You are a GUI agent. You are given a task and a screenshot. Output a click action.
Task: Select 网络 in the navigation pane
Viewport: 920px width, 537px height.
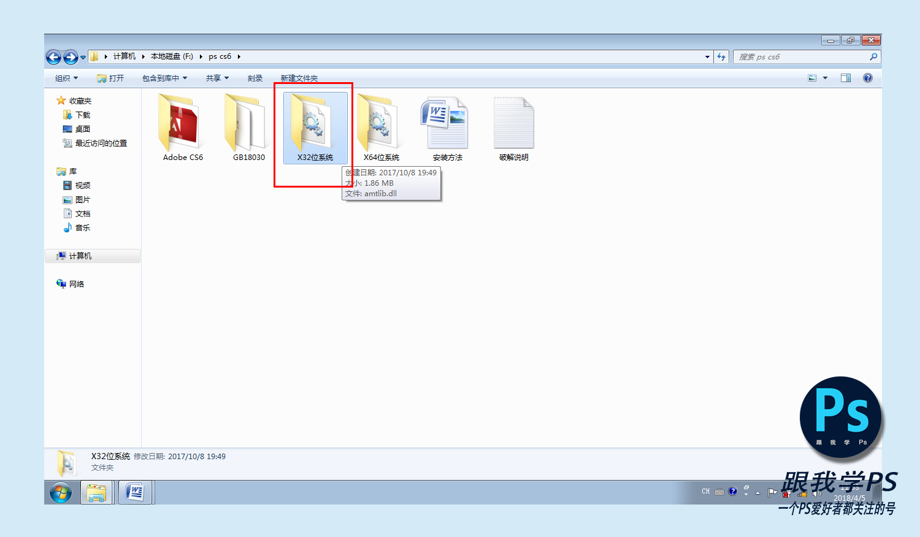[x=70, y=284]
